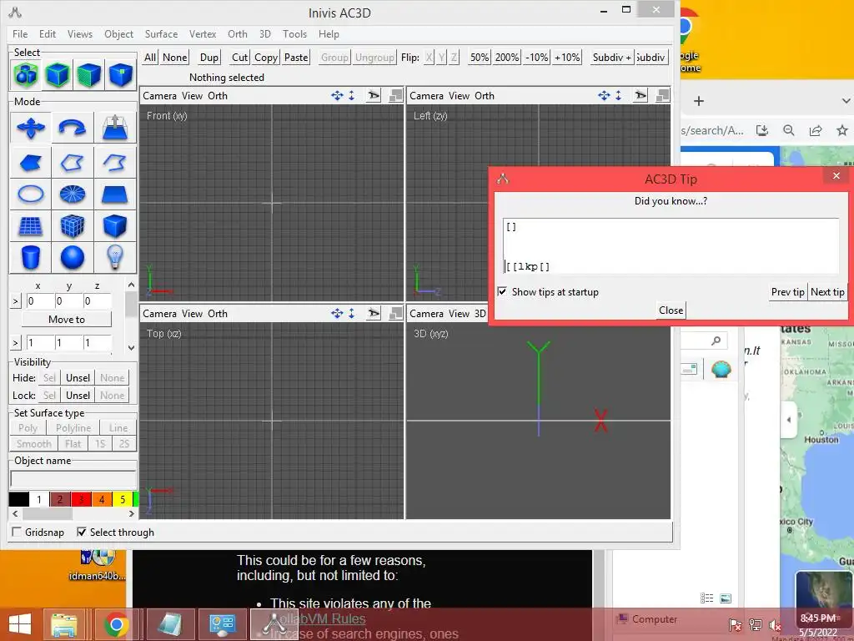Select the sphere creation tool
Image resolution: width=854 pixels, height=641 pixels.
pos(73,257)
